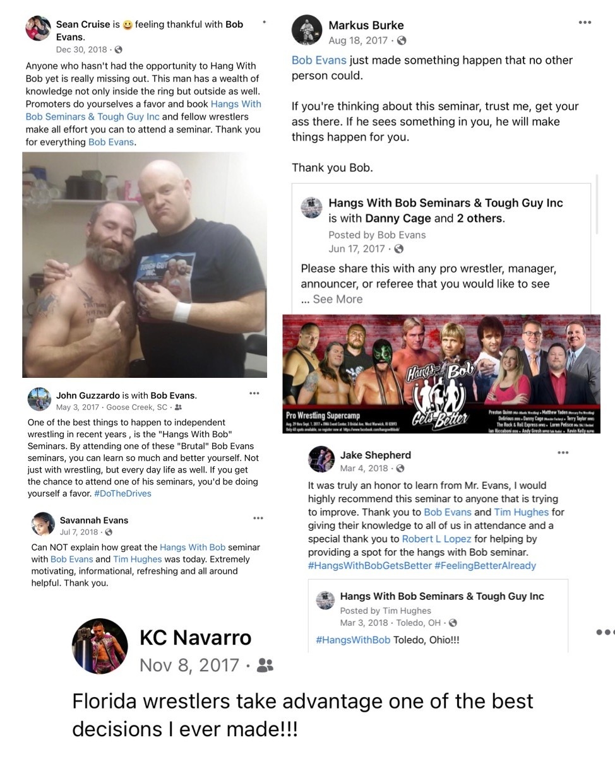The height and width of the screenshot is (757, 615).
Task: Open the options dots on Markus Burke's post
Action: pos(585,23)
